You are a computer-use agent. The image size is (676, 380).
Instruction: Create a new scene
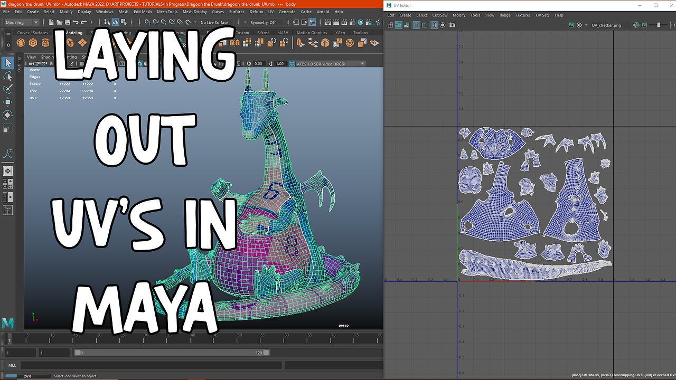52,23
